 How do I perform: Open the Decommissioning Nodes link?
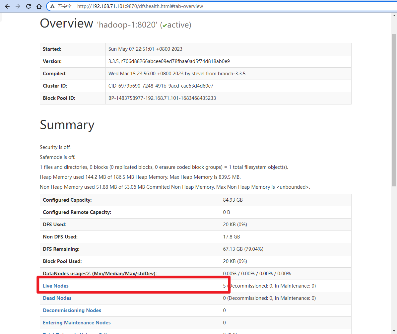coord(72,310)
